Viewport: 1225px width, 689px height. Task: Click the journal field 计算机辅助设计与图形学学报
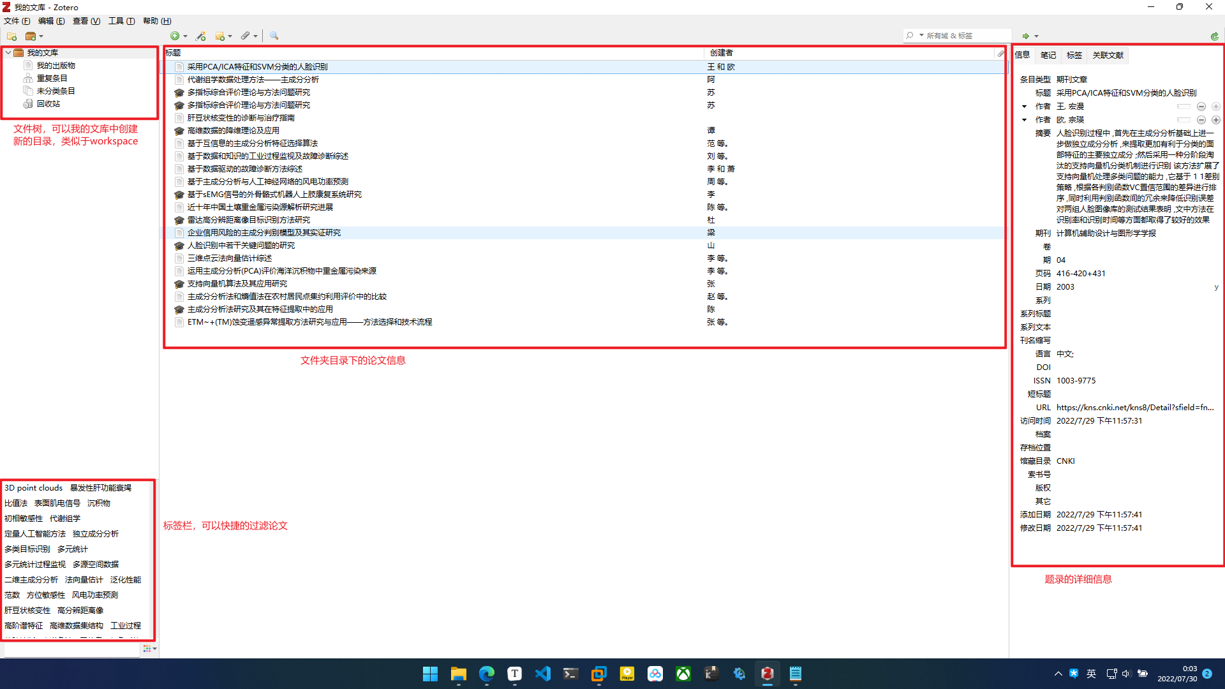coord(1106,233)
